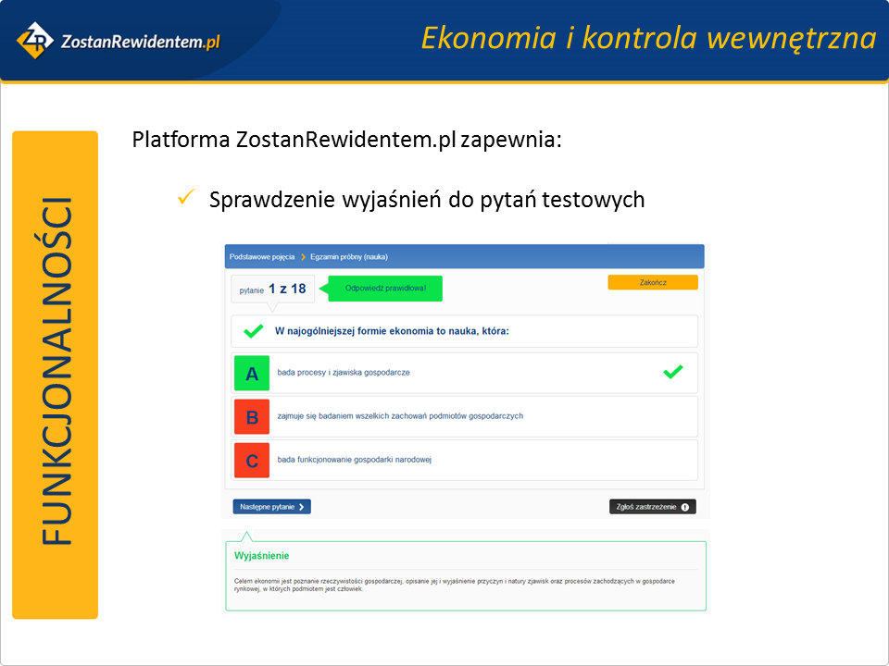This screenshot has width=889, height=666.
Task: Select answer 'bada funkcjonowanie gospodarki narodowej'
Action: [355, 460]
